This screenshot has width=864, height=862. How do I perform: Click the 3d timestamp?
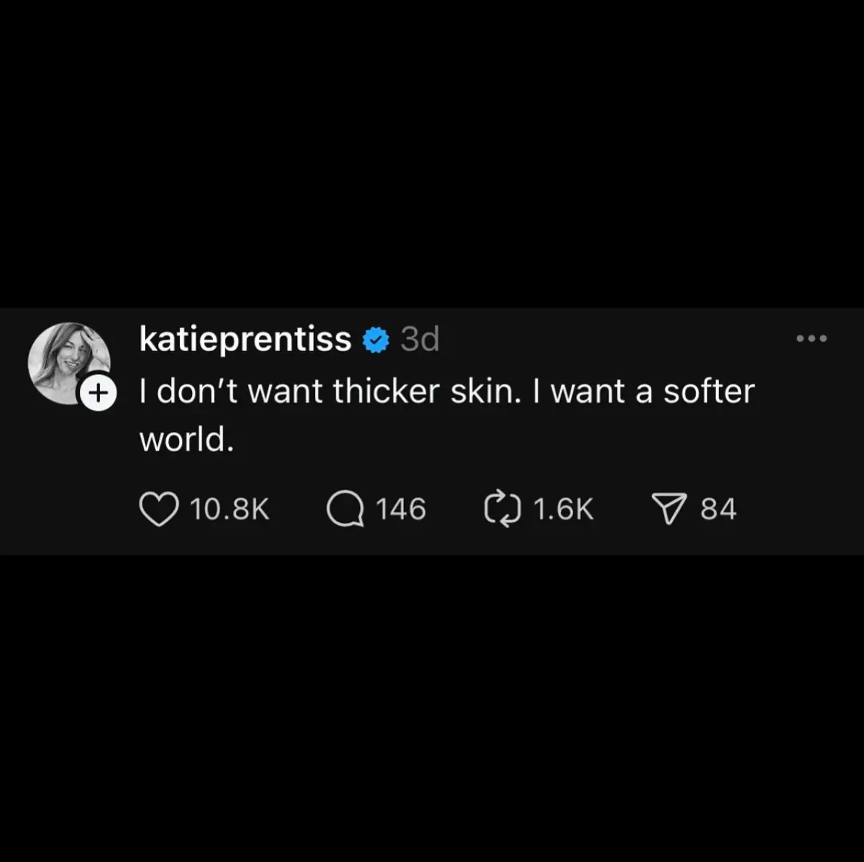pyautogui.click(x=419, y=339)
